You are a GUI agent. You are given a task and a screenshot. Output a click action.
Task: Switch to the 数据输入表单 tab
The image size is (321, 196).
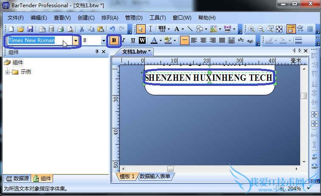click(155, 176)
